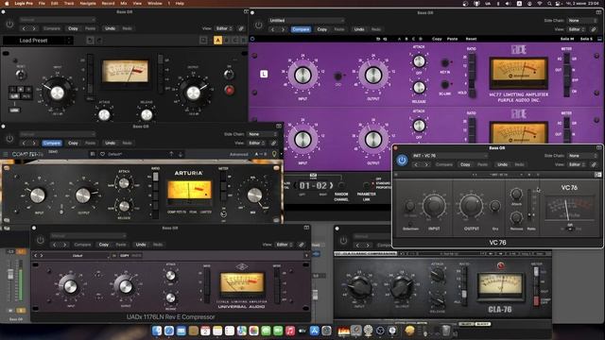605x340 pixels.
Task: Toggle power button in Load Preset plugin window
Action: click(x=9, y=25)
